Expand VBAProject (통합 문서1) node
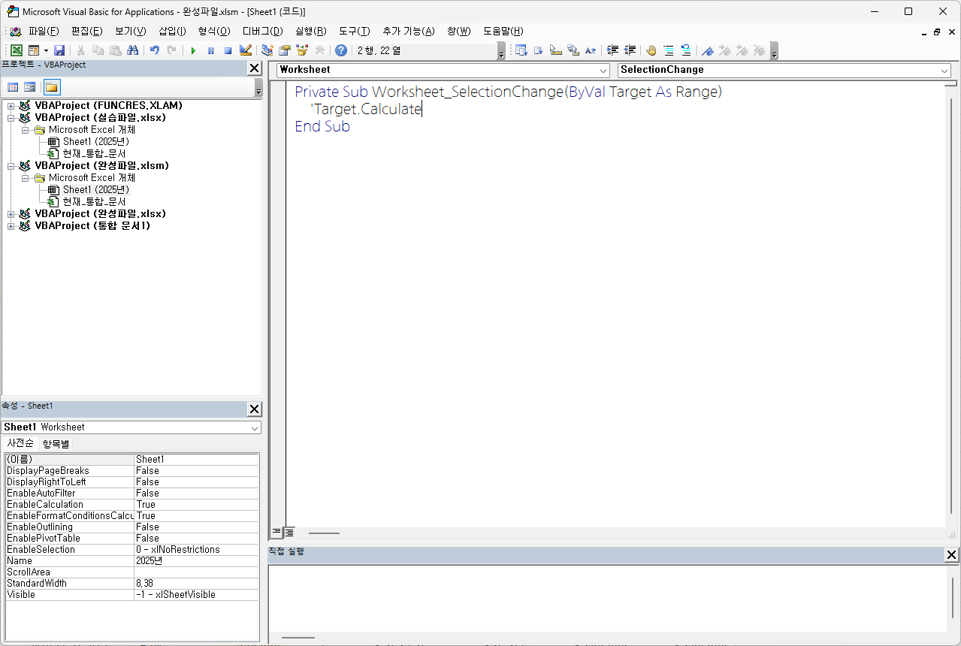The width and height of the screenshot is (961, 646). tap(11, 226)
